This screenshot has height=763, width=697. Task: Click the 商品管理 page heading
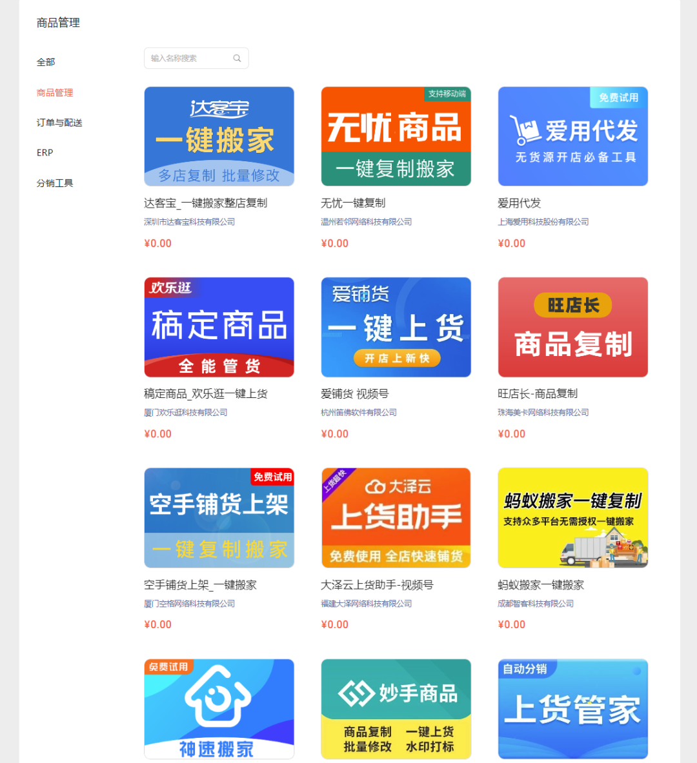tap(58, 23)
